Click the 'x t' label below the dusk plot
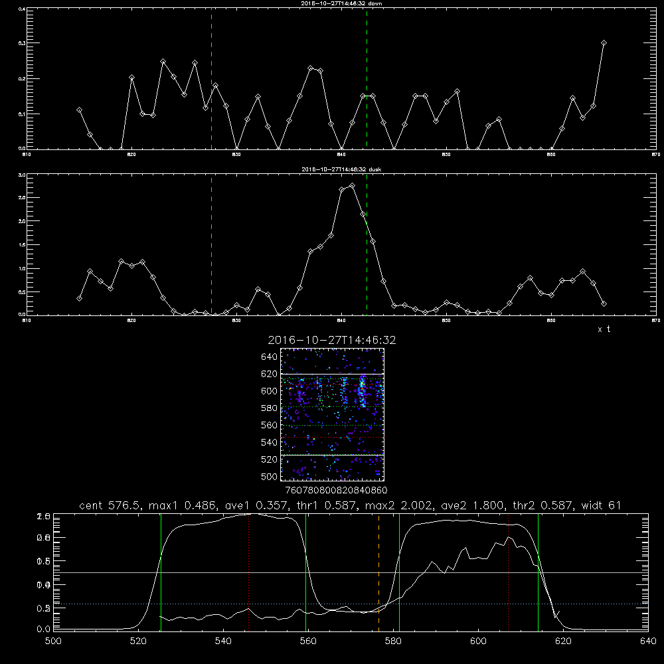The width and height of the screenshot is (664, 664). click(604, 329)
